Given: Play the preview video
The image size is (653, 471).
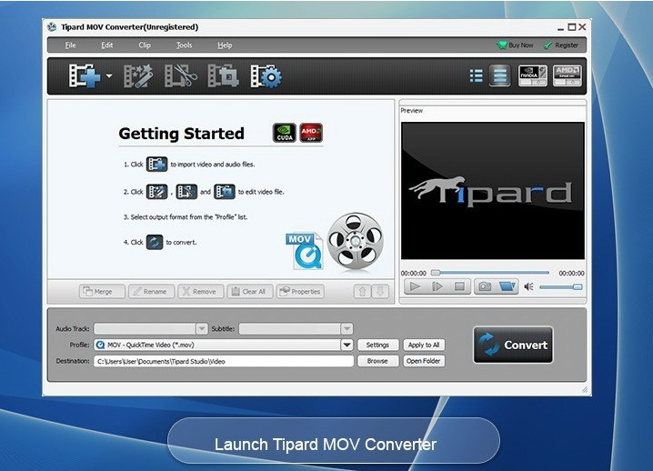Looking at the screenshot, I should 415,286.
